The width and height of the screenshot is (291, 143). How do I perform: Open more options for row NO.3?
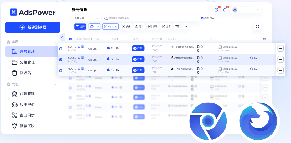280,70
